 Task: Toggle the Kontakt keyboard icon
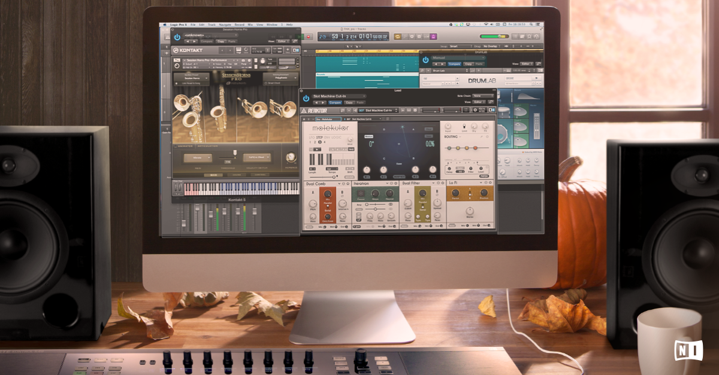pos(238,50)
